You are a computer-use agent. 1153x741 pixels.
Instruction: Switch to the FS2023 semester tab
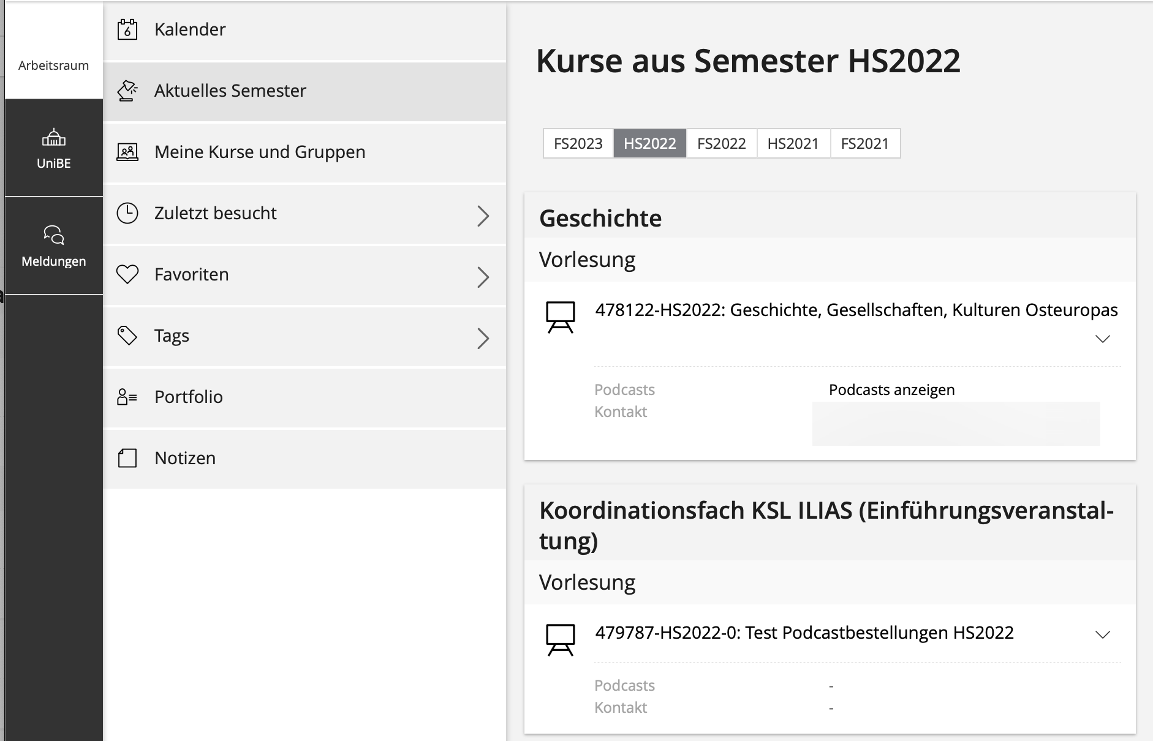[578, 143]
